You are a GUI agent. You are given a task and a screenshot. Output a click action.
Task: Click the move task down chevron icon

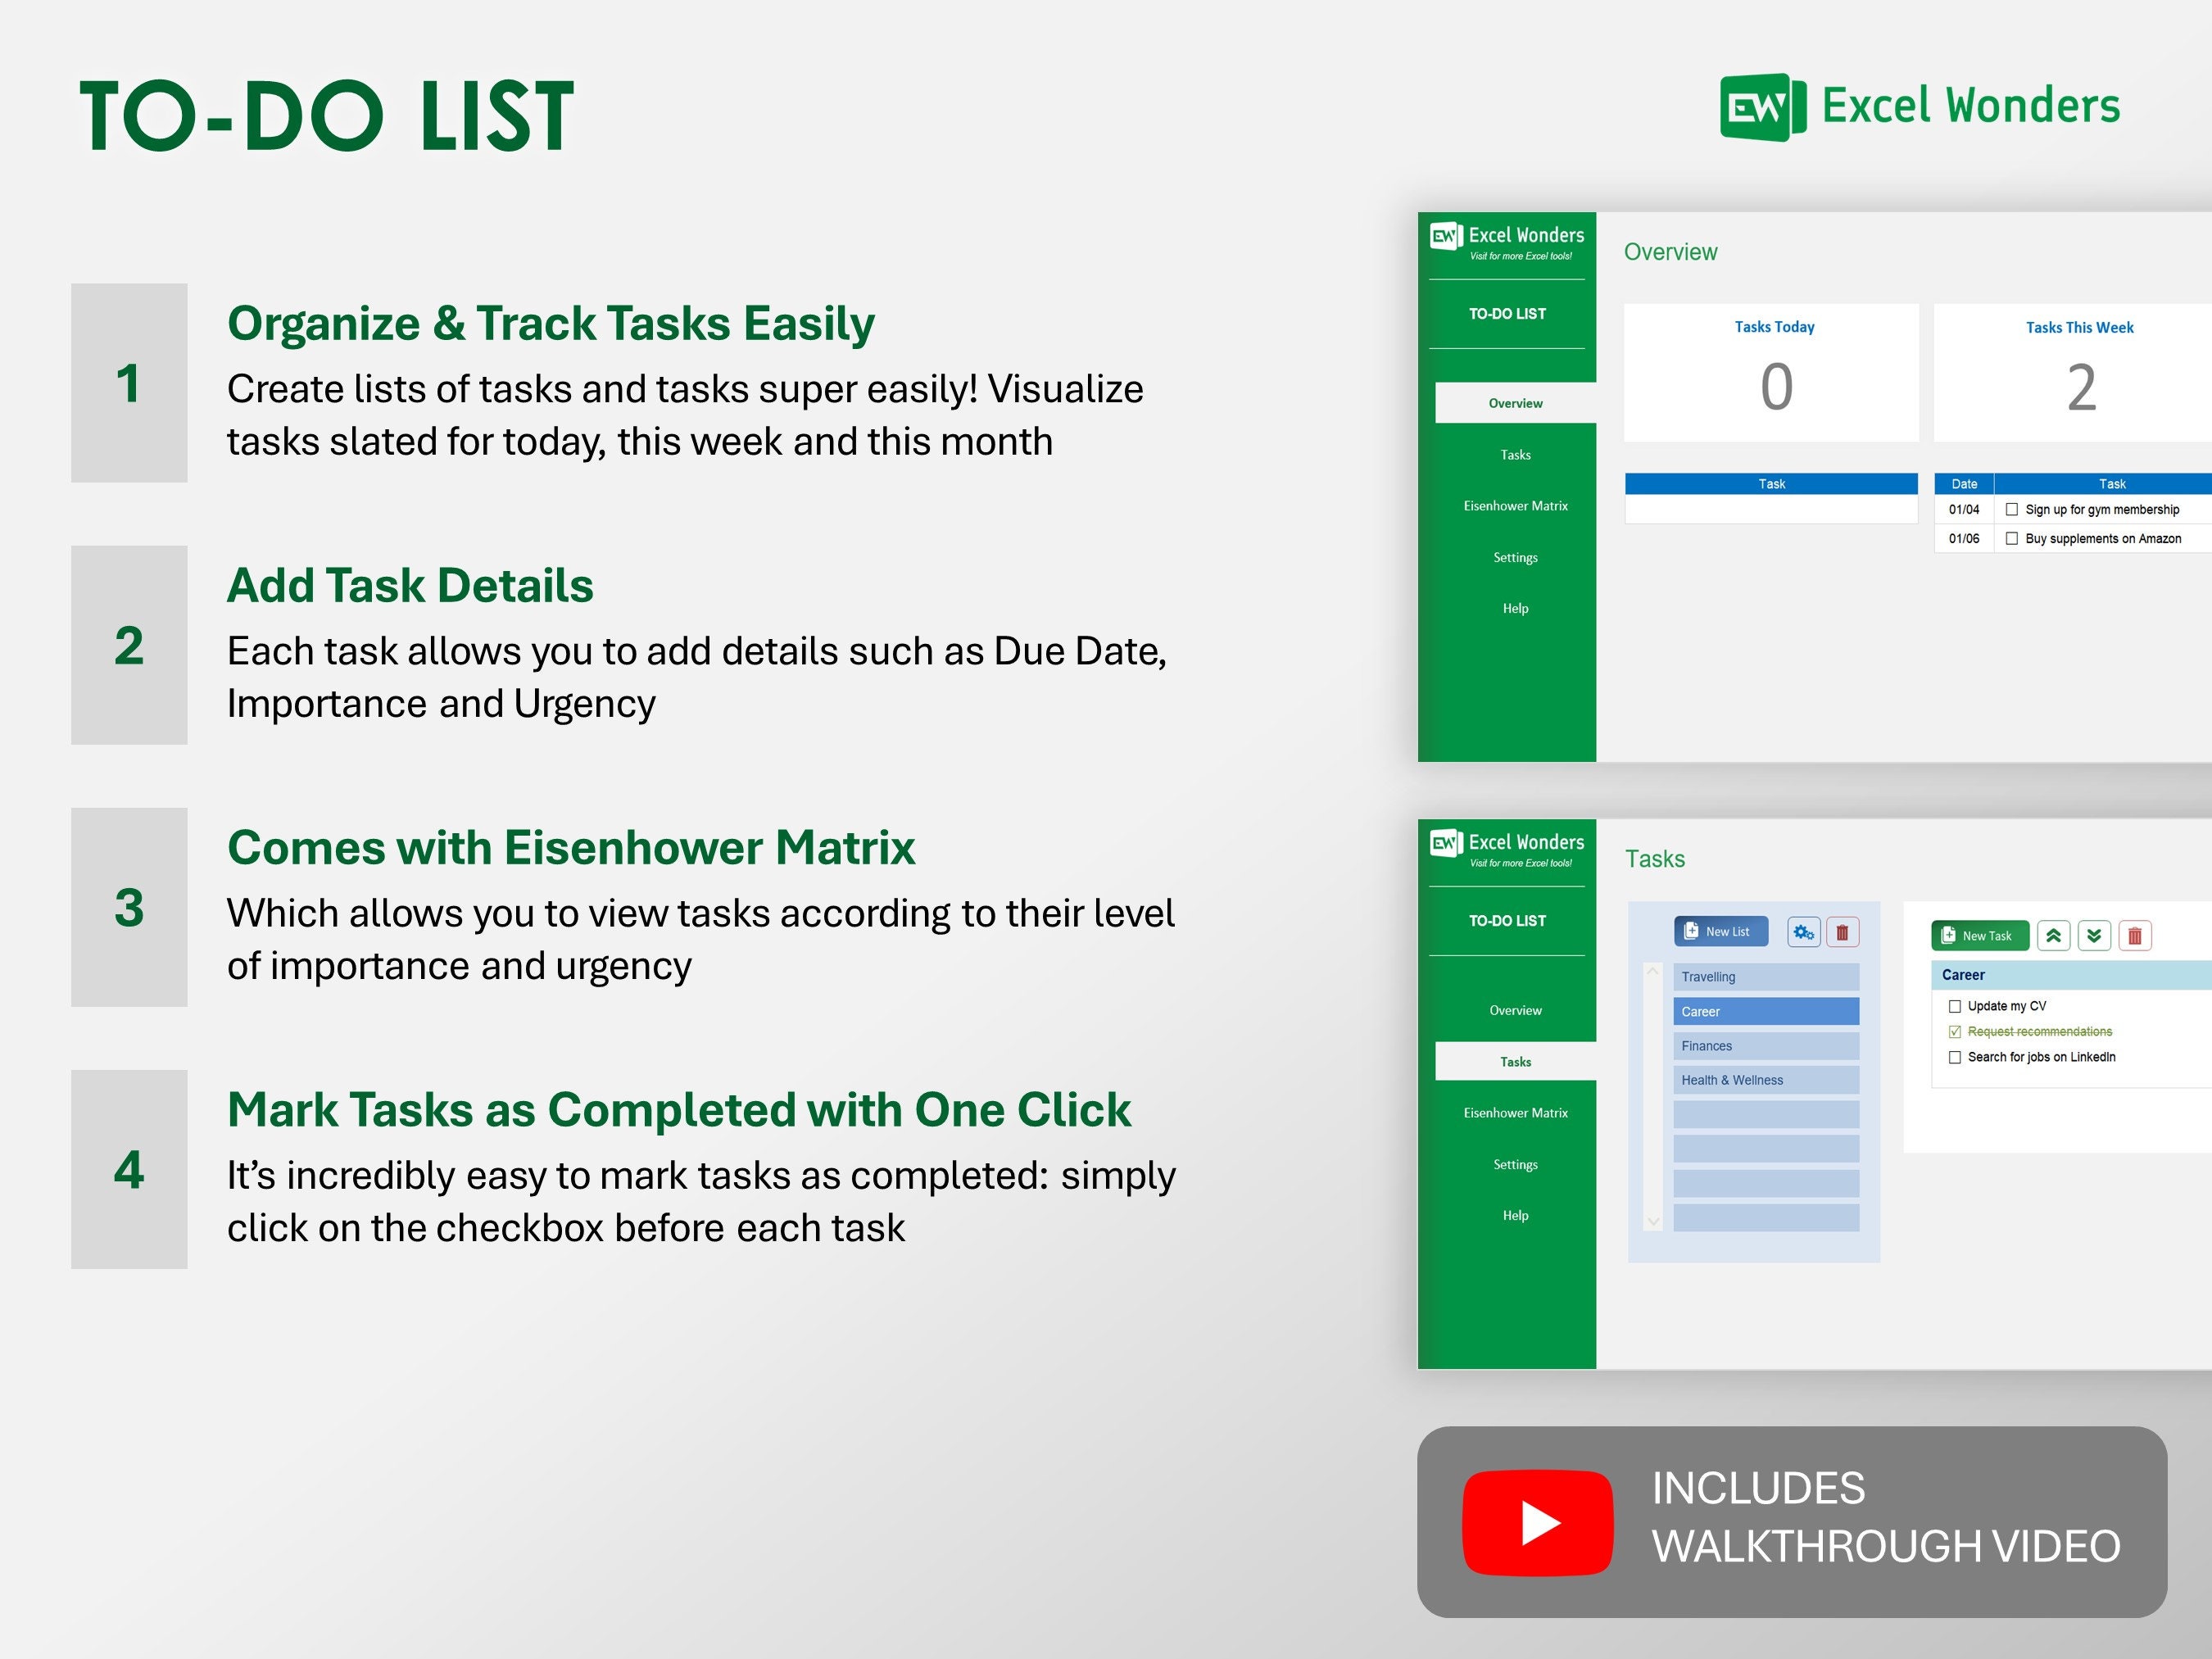point(2094,935)
